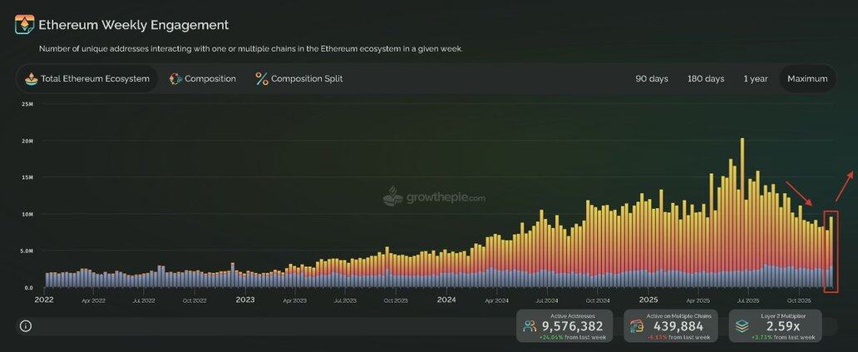
Task: Click the growthepie watermark logo in chart
Action: [393, 196]
